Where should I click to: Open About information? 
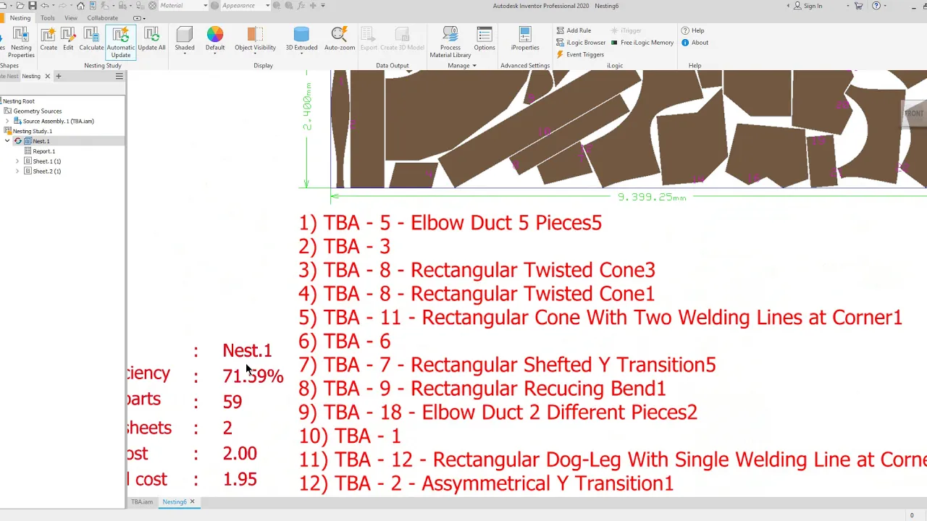[695, 43]
